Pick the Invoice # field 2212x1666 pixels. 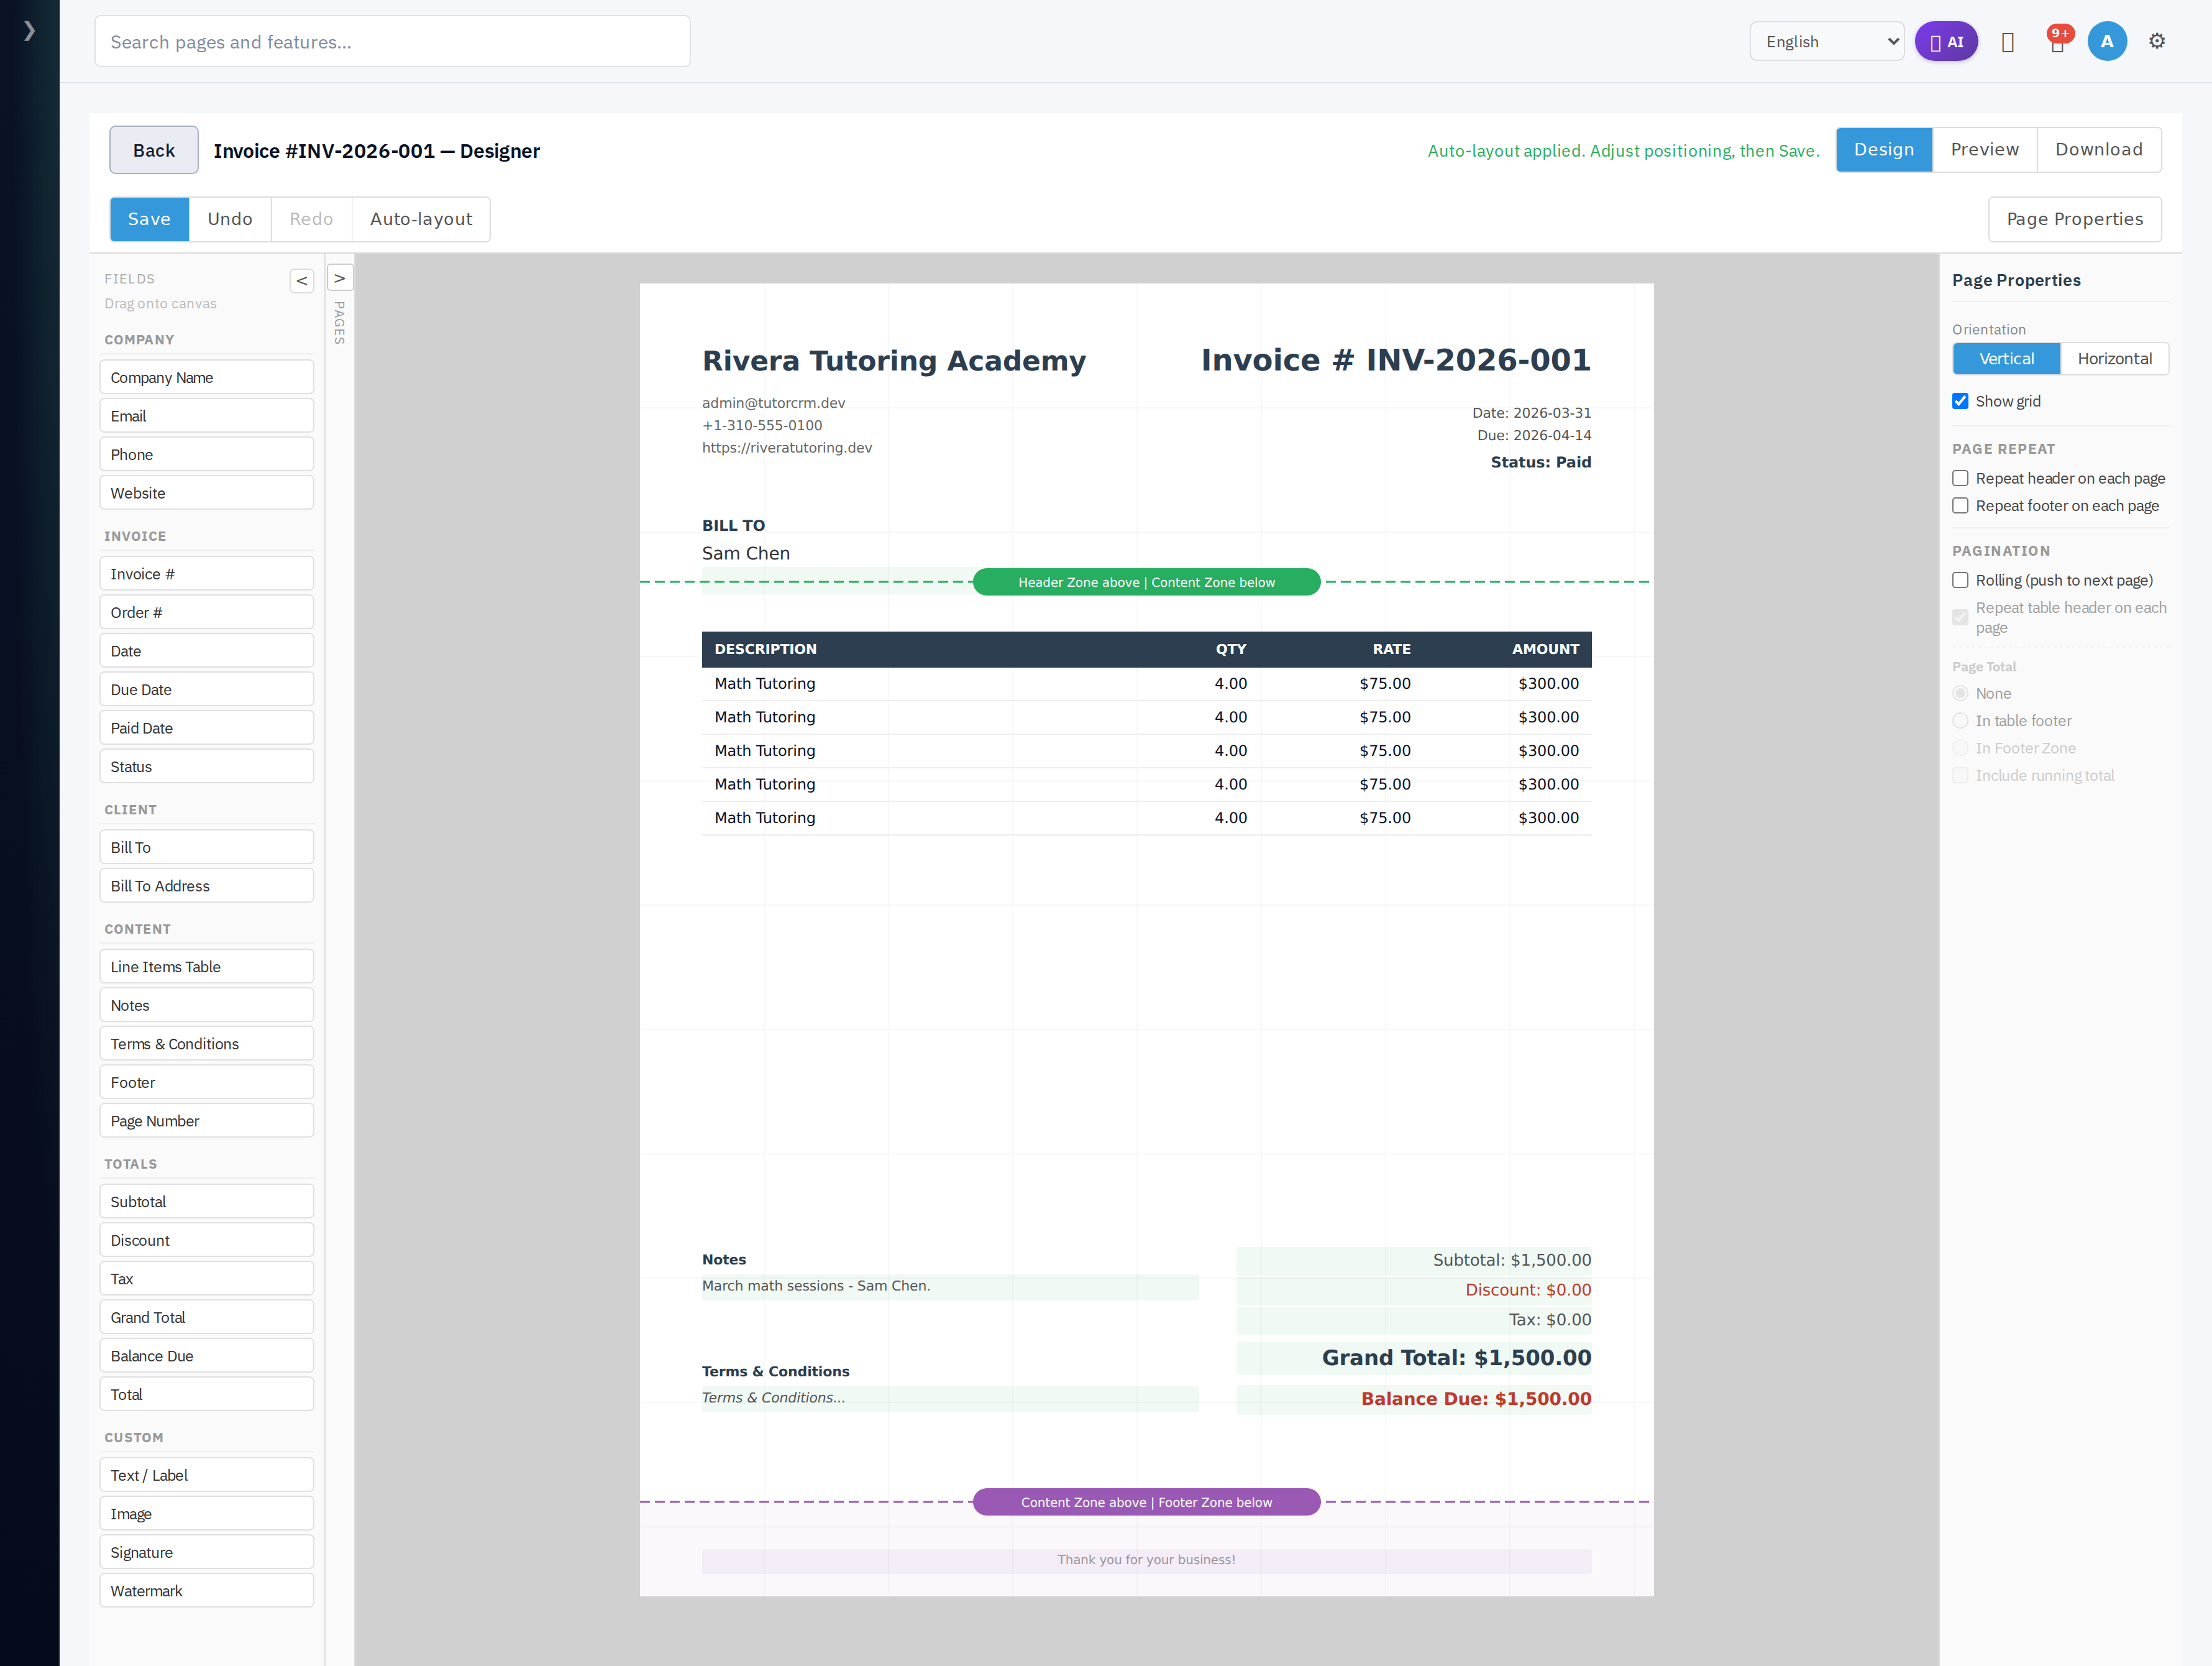[206, 573]
